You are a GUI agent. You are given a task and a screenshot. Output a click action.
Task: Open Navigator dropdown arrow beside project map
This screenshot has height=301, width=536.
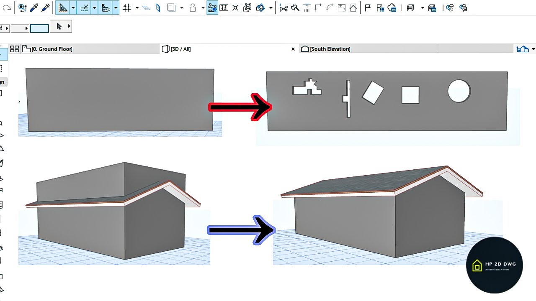[533, 49]
